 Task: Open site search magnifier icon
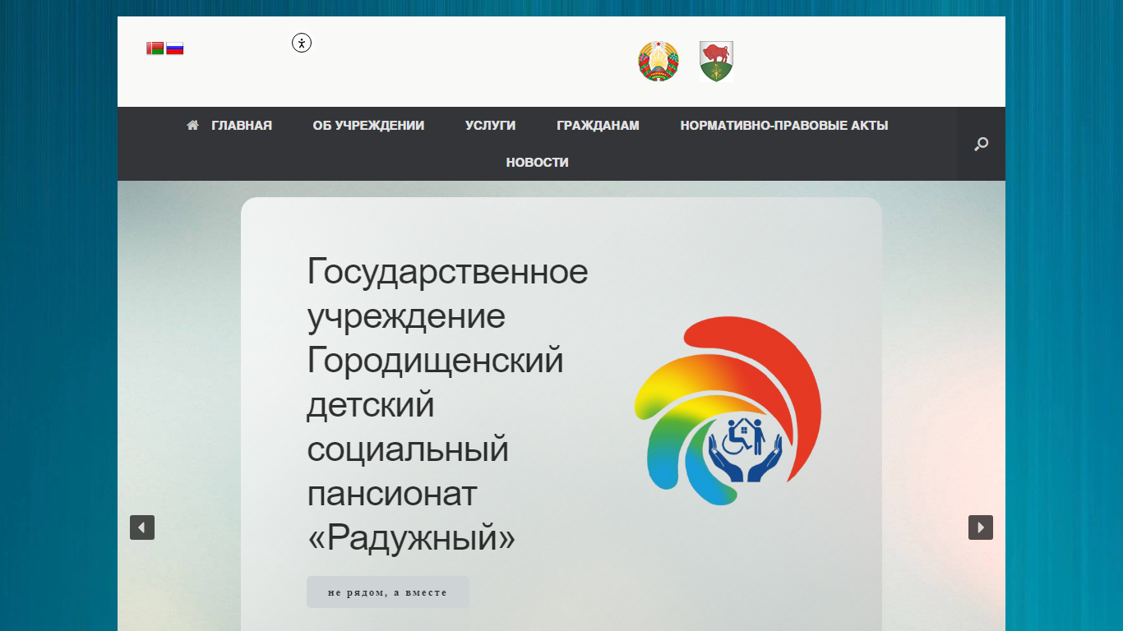point(981,144)
